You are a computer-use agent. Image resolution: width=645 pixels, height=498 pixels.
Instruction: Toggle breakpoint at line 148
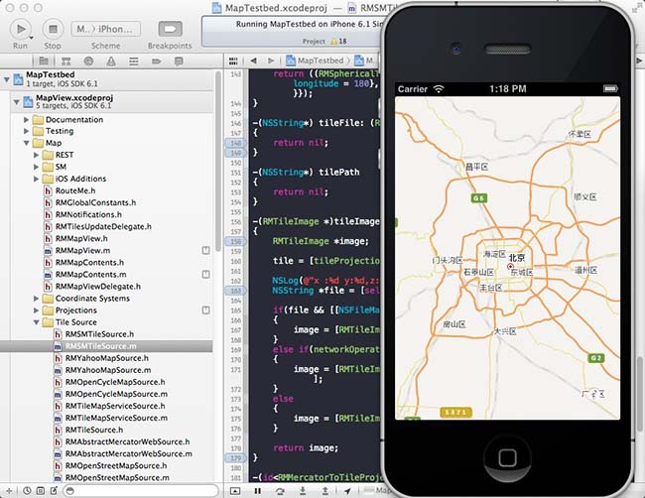(x=236, y=143)
